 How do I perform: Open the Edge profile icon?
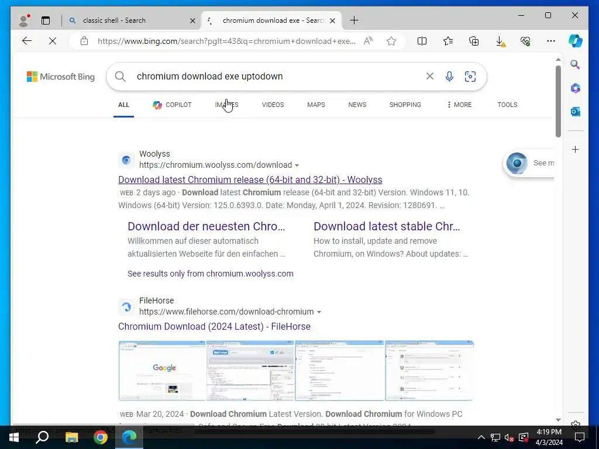(x=25, y=20)
